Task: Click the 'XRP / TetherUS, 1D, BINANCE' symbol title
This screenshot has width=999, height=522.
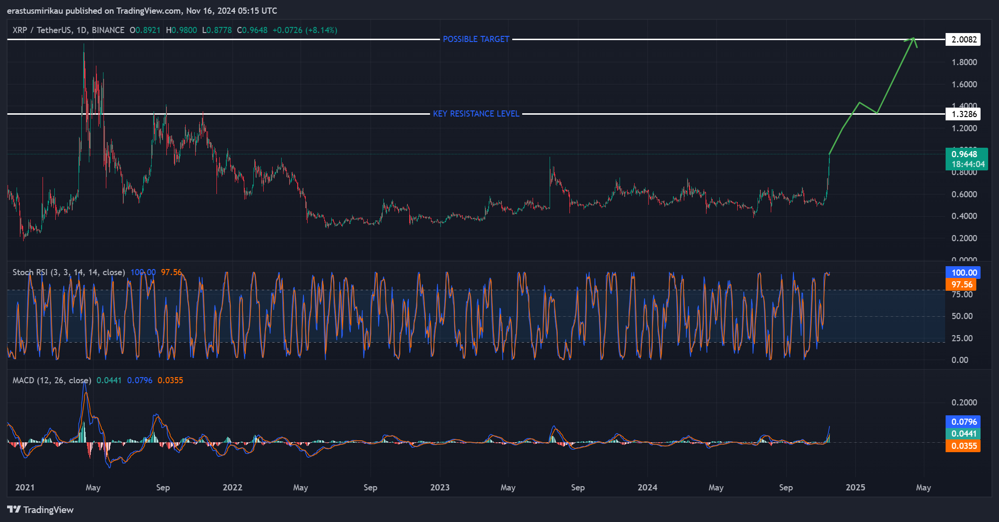Action: click(69, 30)
